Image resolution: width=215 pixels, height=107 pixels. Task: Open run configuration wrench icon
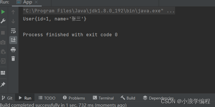point(3,21)
